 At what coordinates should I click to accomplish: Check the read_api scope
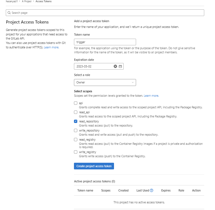(x=76, y=112)
